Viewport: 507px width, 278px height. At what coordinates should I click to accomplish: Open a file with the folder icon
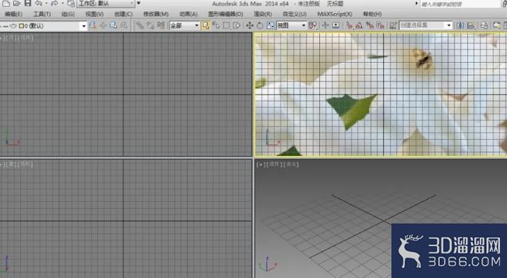coord(16,4)
